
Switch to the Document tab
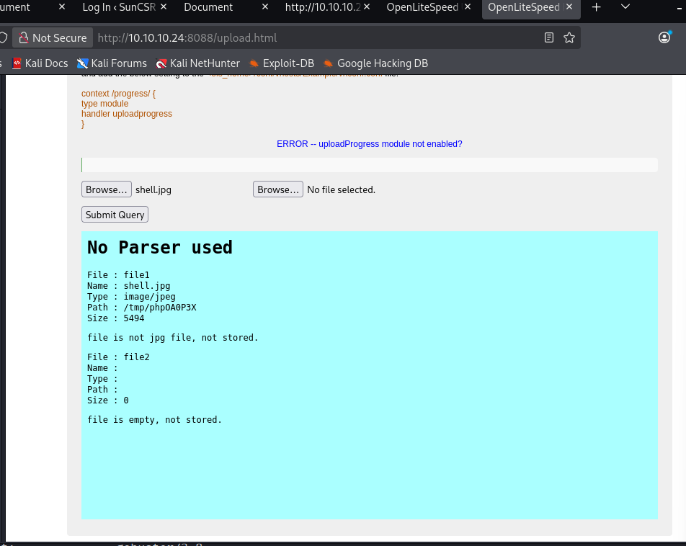click(x=209, y=7)
